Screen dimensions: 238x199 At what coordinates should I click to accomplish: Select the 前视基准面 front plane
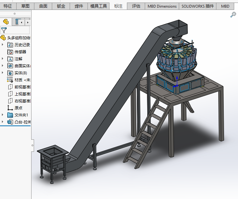[22, 87]
